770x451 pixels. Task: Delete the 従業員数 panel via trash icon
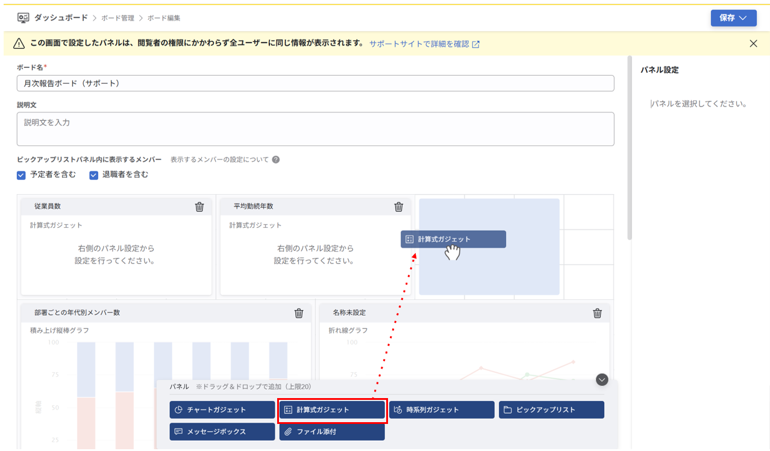pyautogui.click(x=199, y=206)
